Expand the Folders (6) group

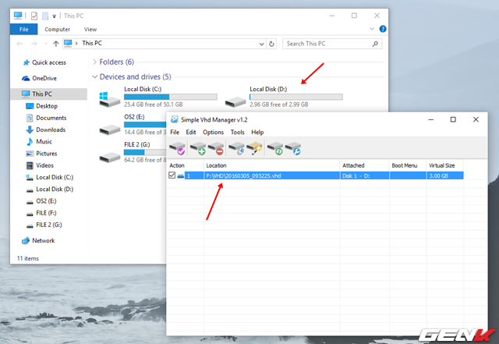[94, 62]
